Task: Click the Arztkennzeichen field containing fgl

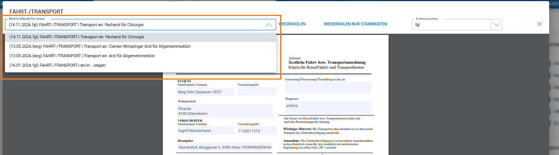Action: coord(451,25)
